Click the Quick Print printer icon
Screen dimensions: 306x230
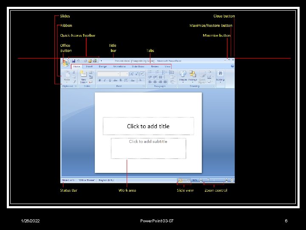[x=95, y=61]
